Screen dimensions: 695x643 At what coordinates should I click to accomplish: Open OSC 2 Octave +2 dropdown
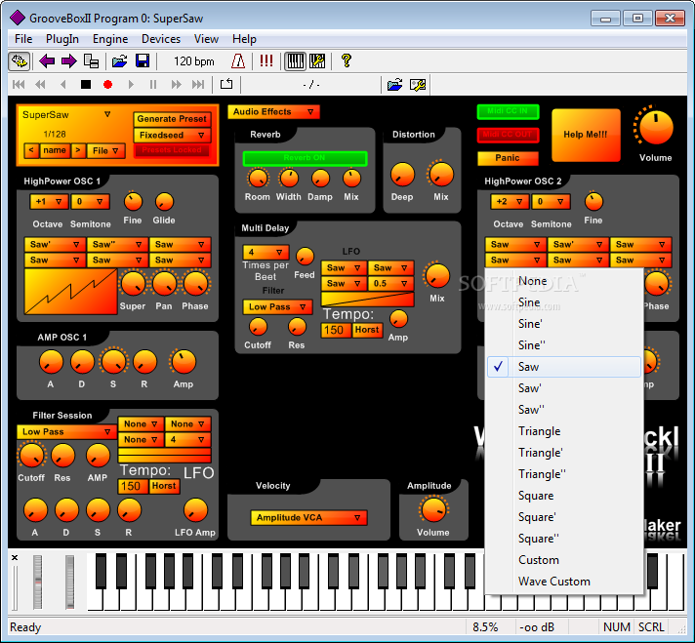(x=510, y=202)
